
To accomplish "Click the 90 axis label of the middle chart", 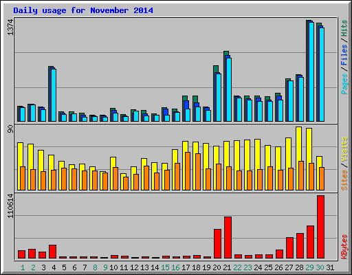I will click(10, 129).
